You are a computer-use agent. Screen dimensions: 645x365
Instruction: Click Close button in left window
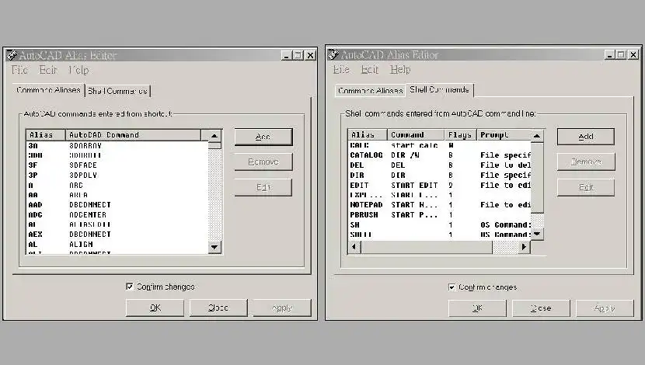(218, 308)
